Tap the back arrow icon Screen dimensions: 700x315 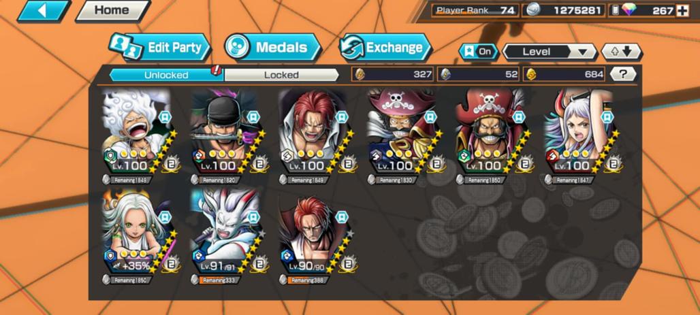pyautogui.click(x=44, y=11)
